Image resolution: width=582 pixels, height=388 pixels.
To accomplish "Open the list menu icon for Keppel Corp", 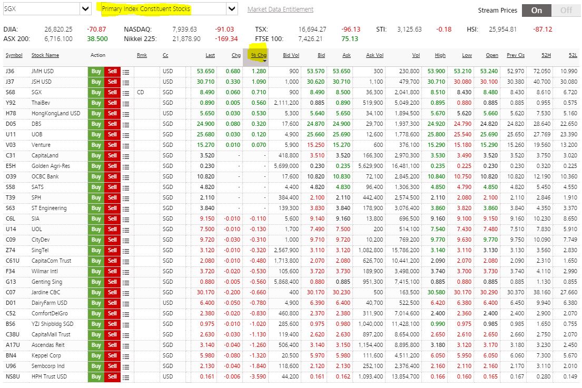I will pos(126,356).
